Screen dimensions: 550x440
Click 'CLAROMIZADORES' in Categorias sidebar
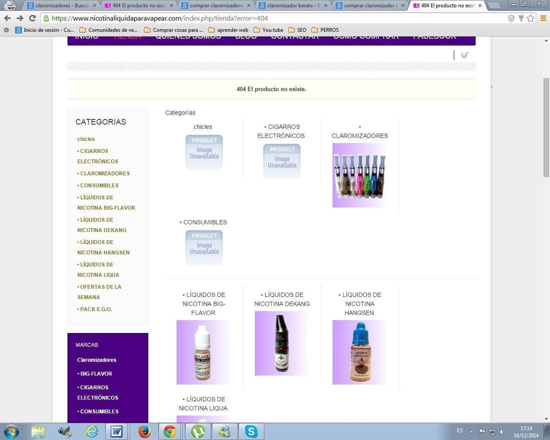pos(103,173)
